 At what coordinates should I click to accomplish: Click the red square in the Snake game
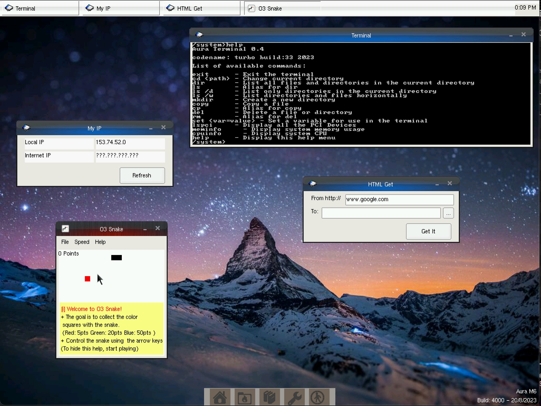[x=87, y=279]
